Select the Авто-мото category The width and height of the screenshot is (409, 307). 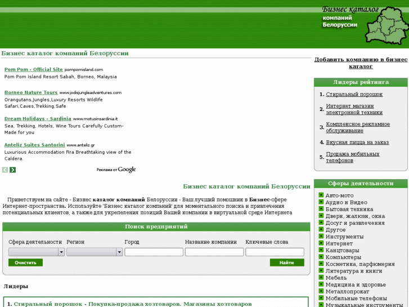click(x=339, y=195)
